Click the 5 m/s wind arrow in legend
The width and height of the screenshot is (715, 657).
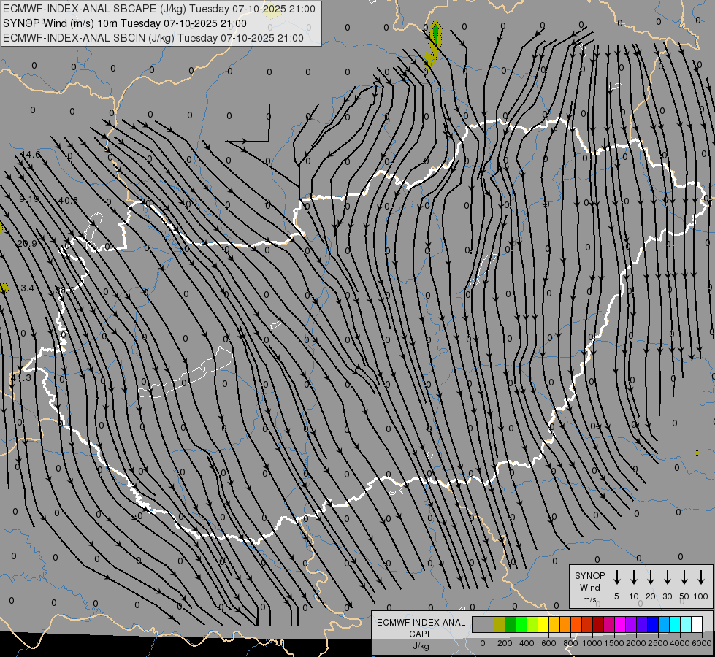[617, 577]
